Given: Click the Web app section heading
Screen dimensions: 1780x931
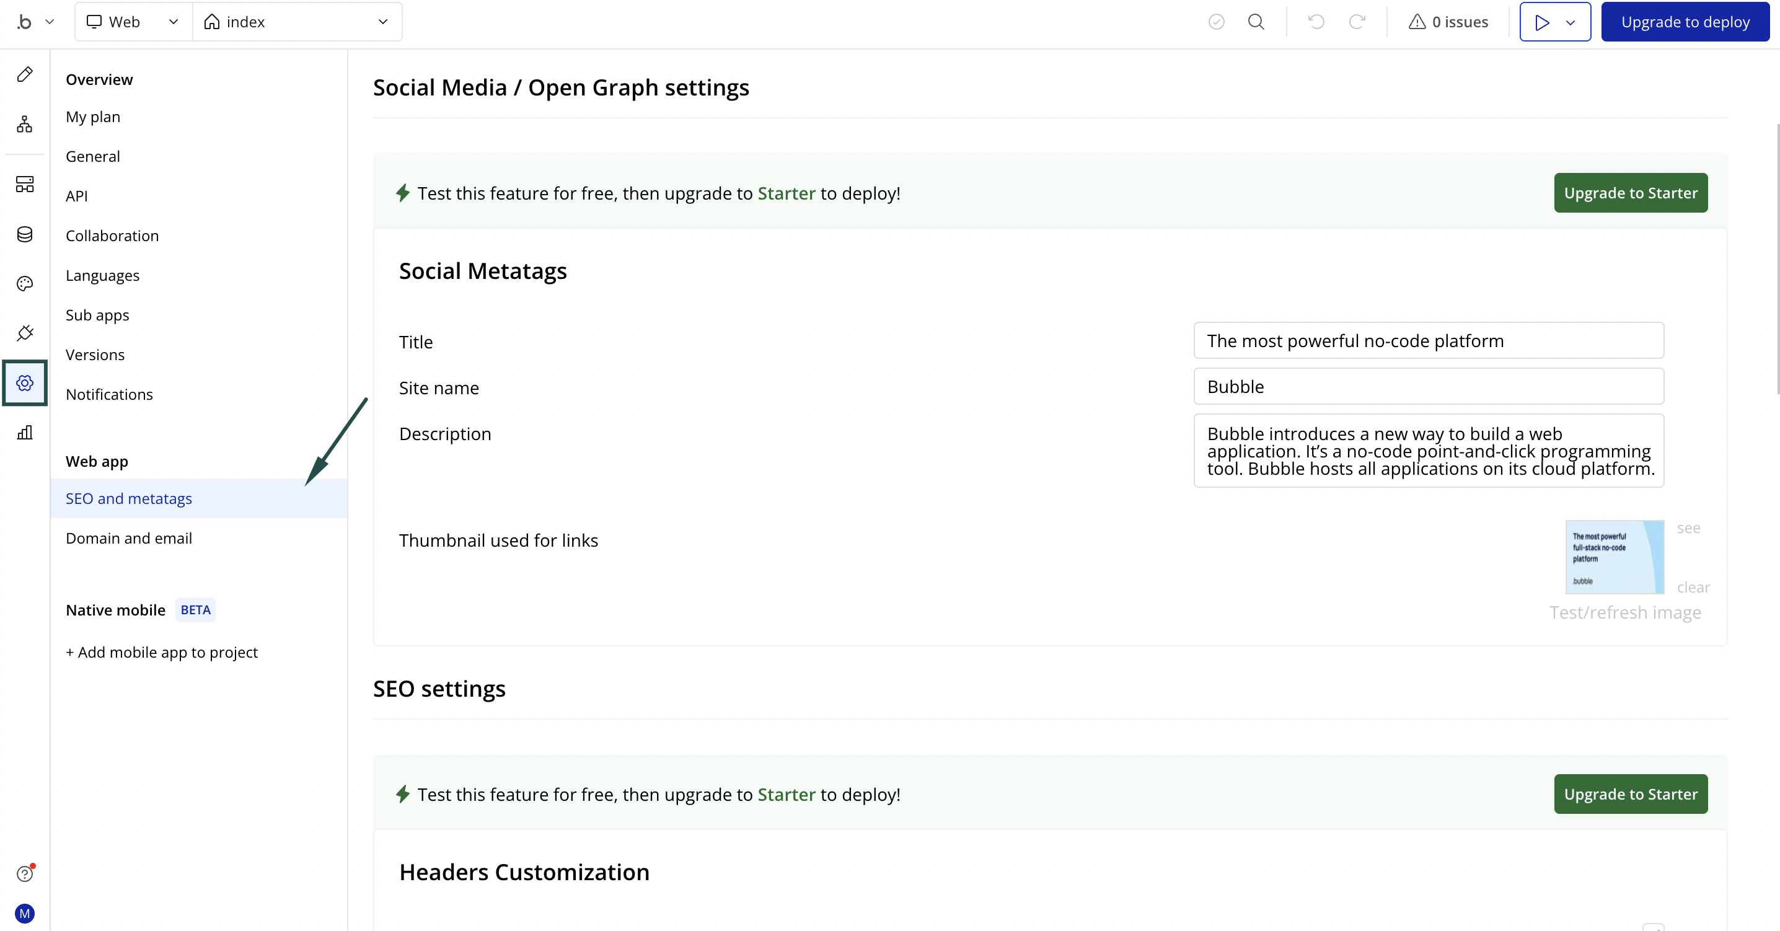Looking at the screenshot, I should coord(97,461).
